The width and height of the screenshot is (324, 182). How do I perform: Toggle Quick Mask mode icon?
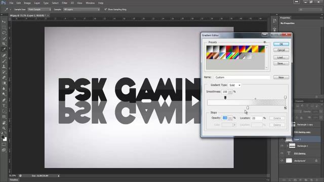pos(4,145)
